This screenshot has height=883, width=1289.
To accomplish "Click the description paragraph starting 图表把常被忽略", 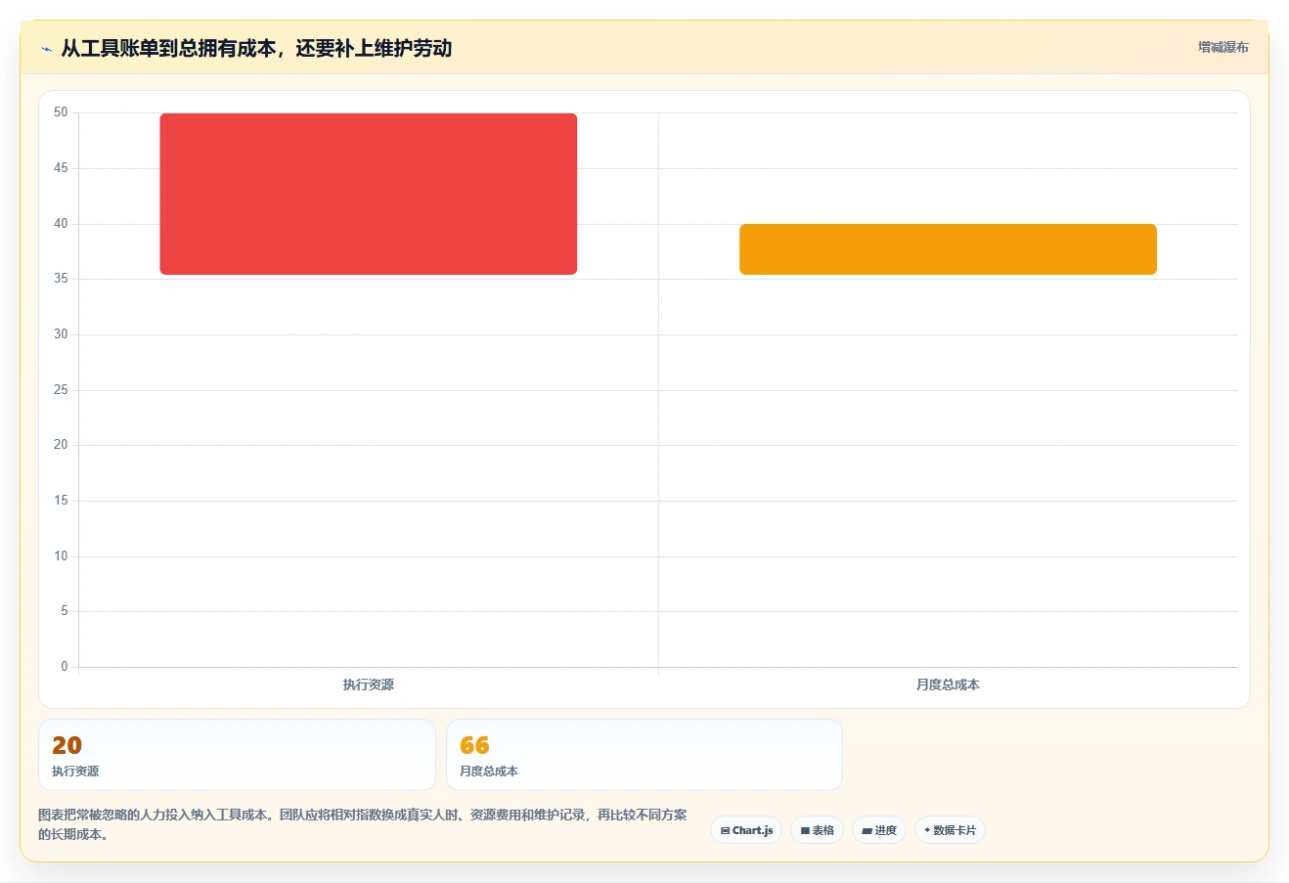I will [x=363, y=824].
